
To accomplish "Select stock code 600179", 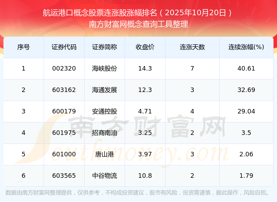I will (64, 111).
